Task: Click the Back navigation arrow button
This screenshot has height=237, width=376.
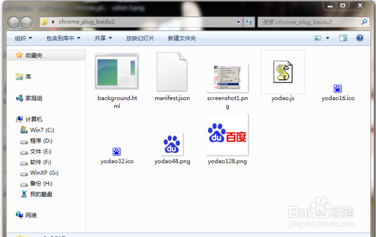Action: click(14, 22)
